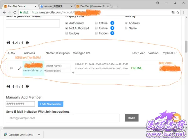Viewport: 188px width, 139px height.
Task: Jump to last page in lower pagination
Action: (28, 86)
